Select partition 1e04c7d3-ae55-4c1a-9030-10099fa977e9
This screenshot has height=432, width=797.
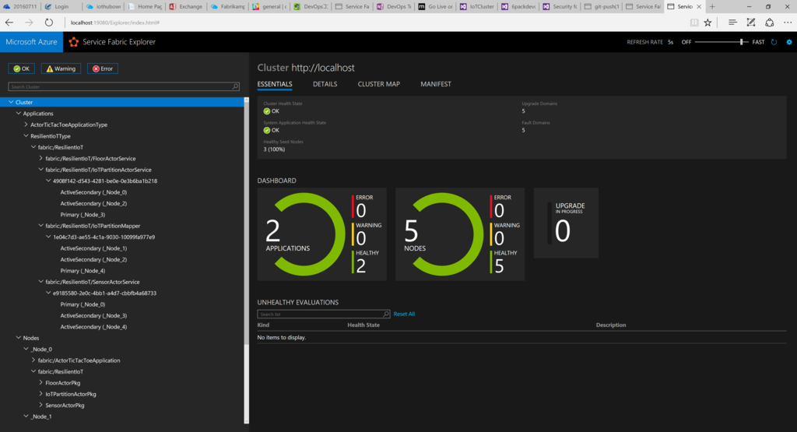coord(104,237)
